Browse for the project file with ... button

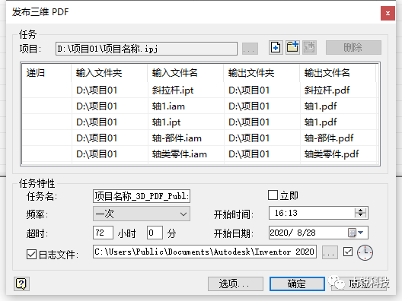[x=250, y=49]
